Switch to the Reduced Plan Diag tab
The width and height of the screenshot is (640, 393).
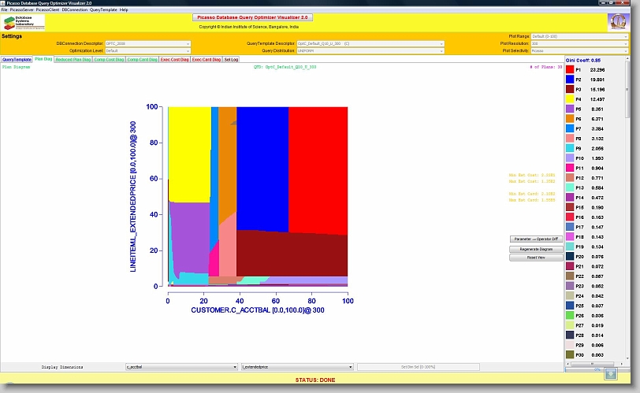click(x=73, y=59)
